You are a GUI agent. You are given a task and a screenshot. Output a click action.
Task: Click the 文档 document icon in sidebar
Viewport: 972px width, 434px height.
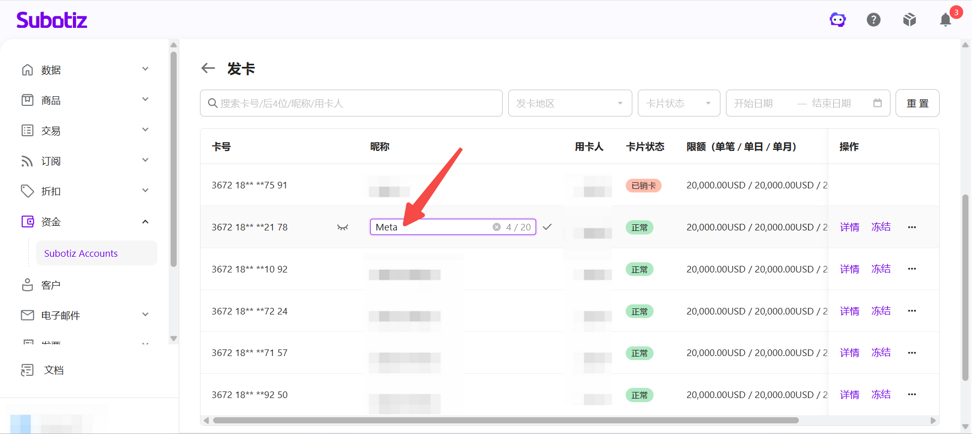tap(27, 370)
